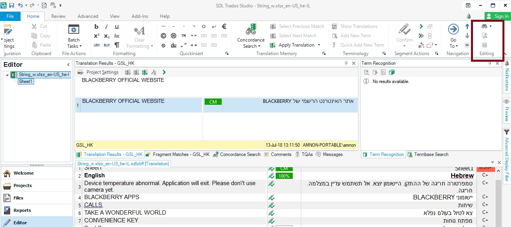Insert the registered trademark symbol
The height and width of the screenshot is (227, 511).
pyautogui.click(x=174, y=36)
